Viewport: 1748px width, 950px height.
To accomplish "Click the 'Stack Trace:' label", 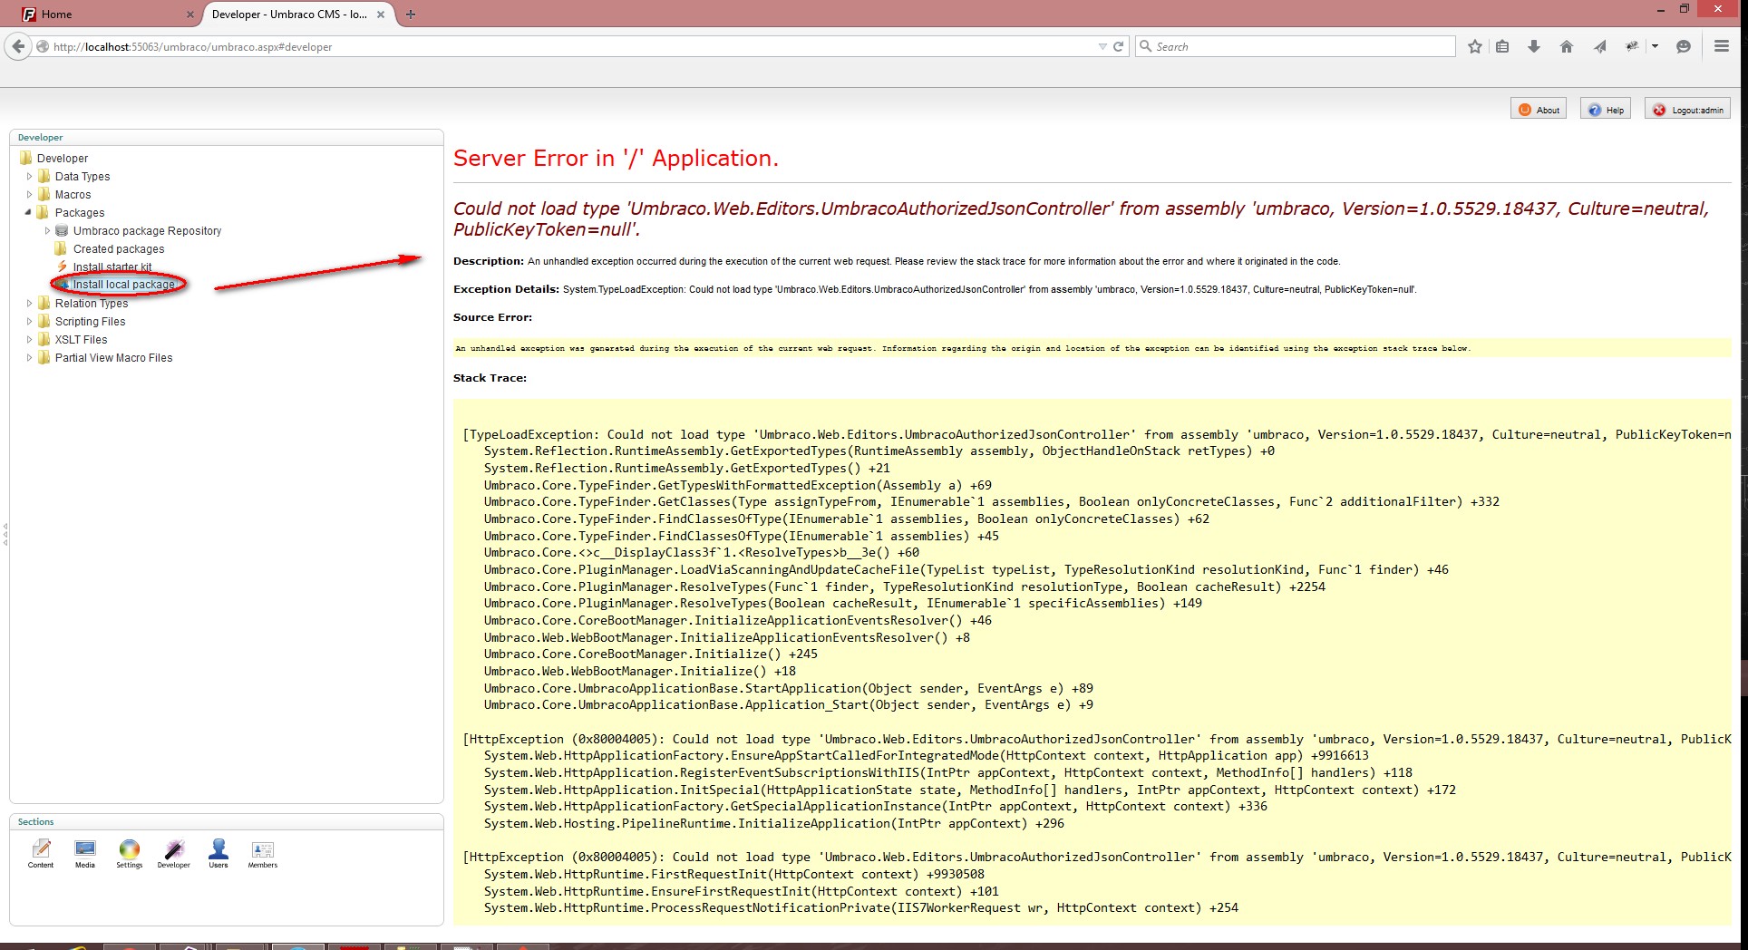I will tap(490, 378).
